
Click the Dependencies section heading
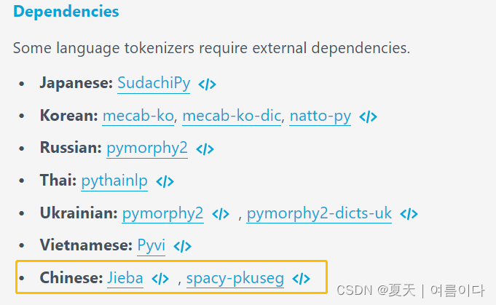(66, 12)
